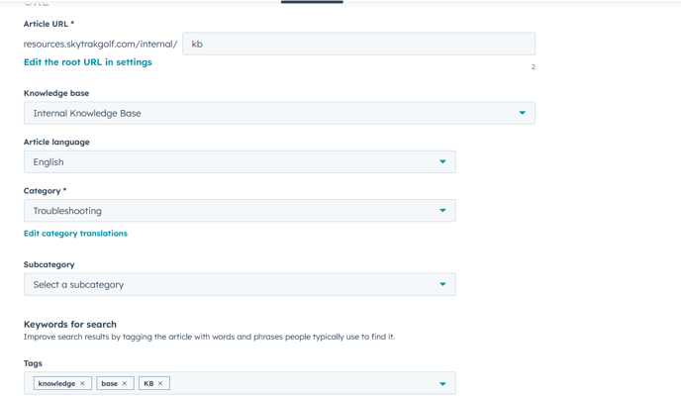Open the Category dropdown showing Troubleshooting

pos(228,211)
